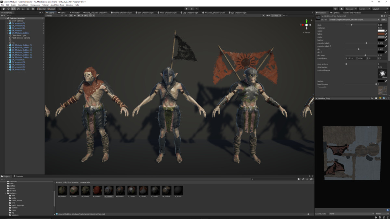Edit the roug value field

click(x=382, y=25)
